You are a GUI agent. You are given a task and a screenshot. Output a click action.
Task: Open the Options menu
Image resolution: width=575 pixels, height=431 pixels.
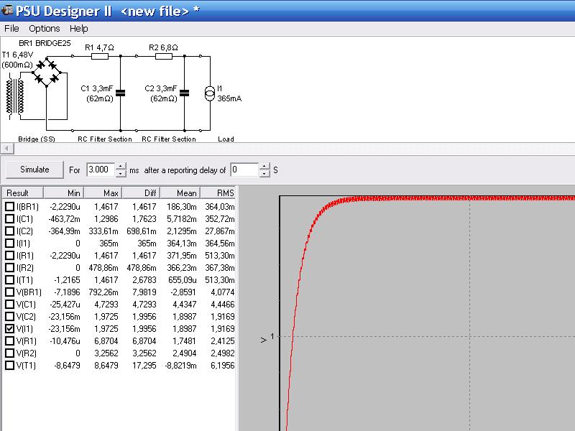tap(45, 29)
